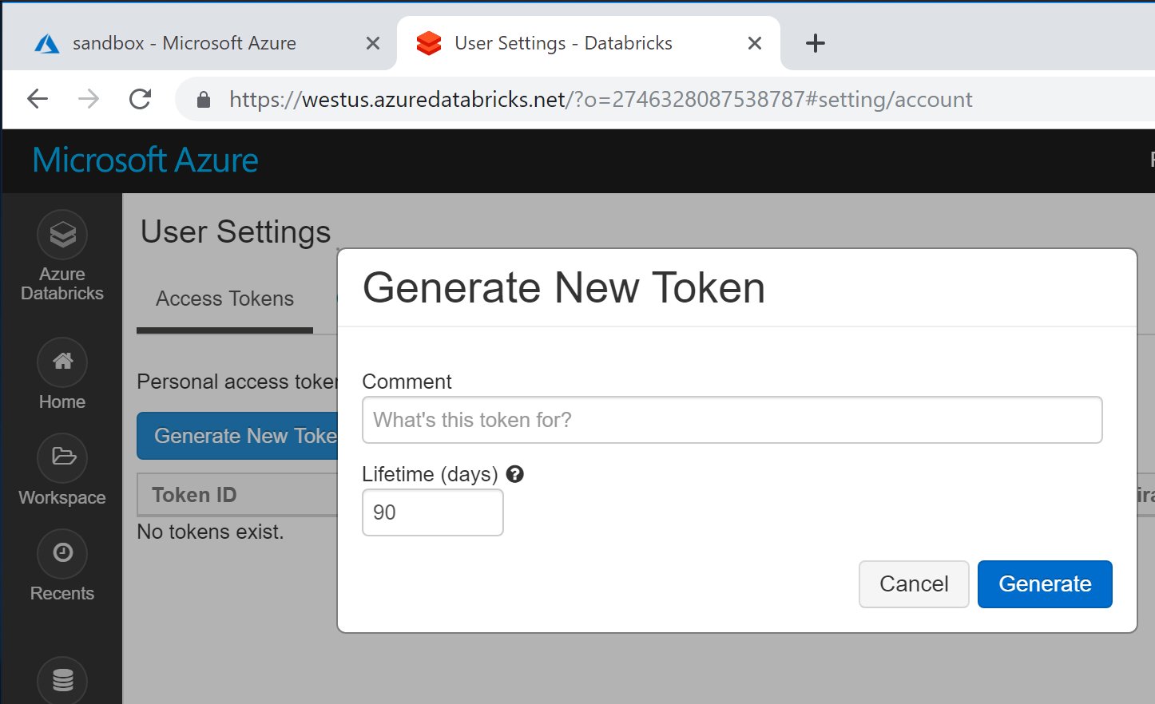Switch to the sandbox Microsoft Azure tab
Image resolution: width=1155 pixels, height=704 pixels.
tap(184, 43)
